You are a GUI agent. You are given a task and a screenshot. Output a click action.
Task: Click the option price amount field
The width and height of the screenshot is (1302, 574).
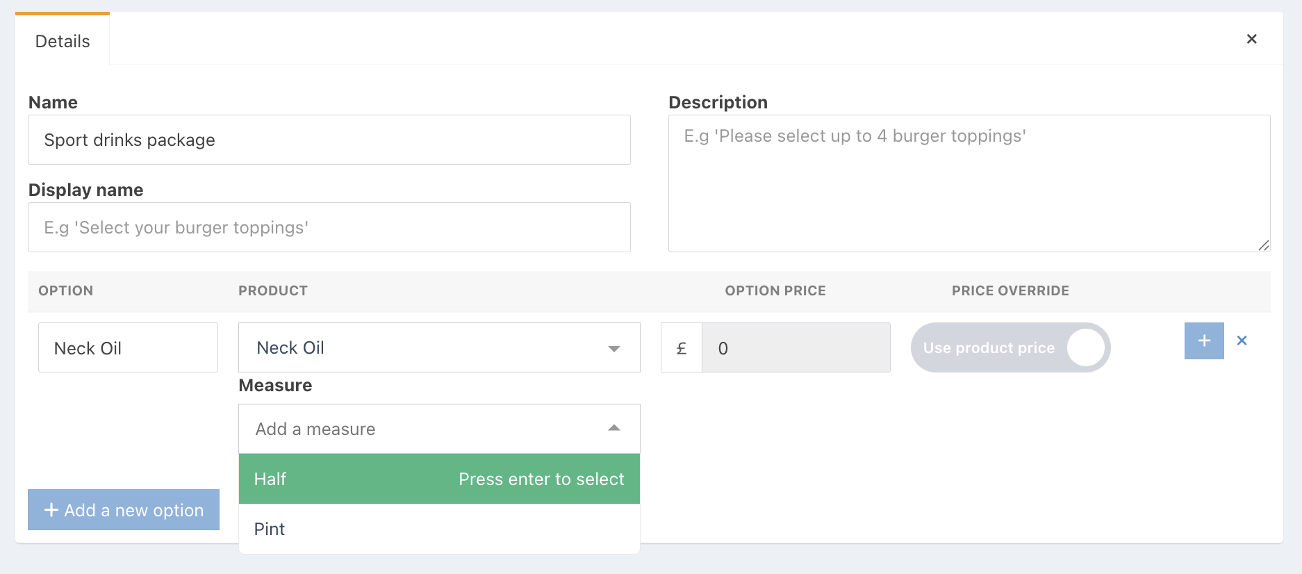pyautogui.click(x=796, y=347)
